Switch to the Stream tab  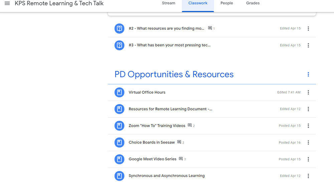pos(168,3)
